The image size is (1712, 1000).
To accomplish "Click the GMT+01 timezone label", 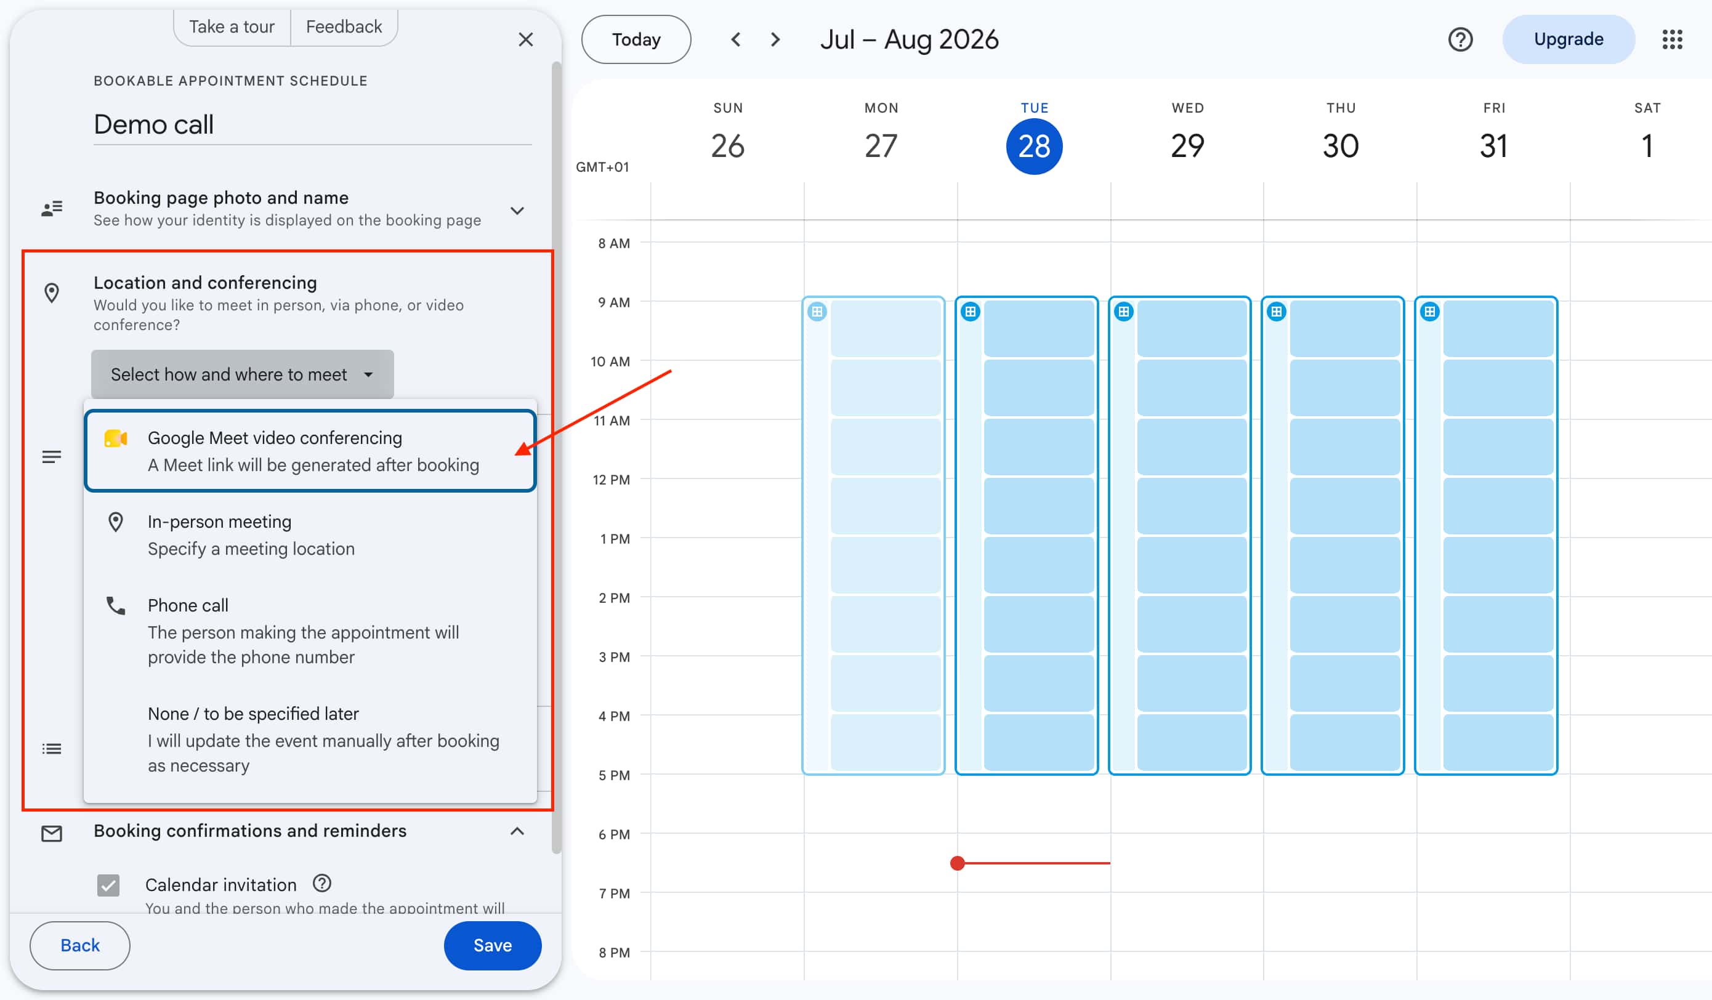I will (602, 167).
